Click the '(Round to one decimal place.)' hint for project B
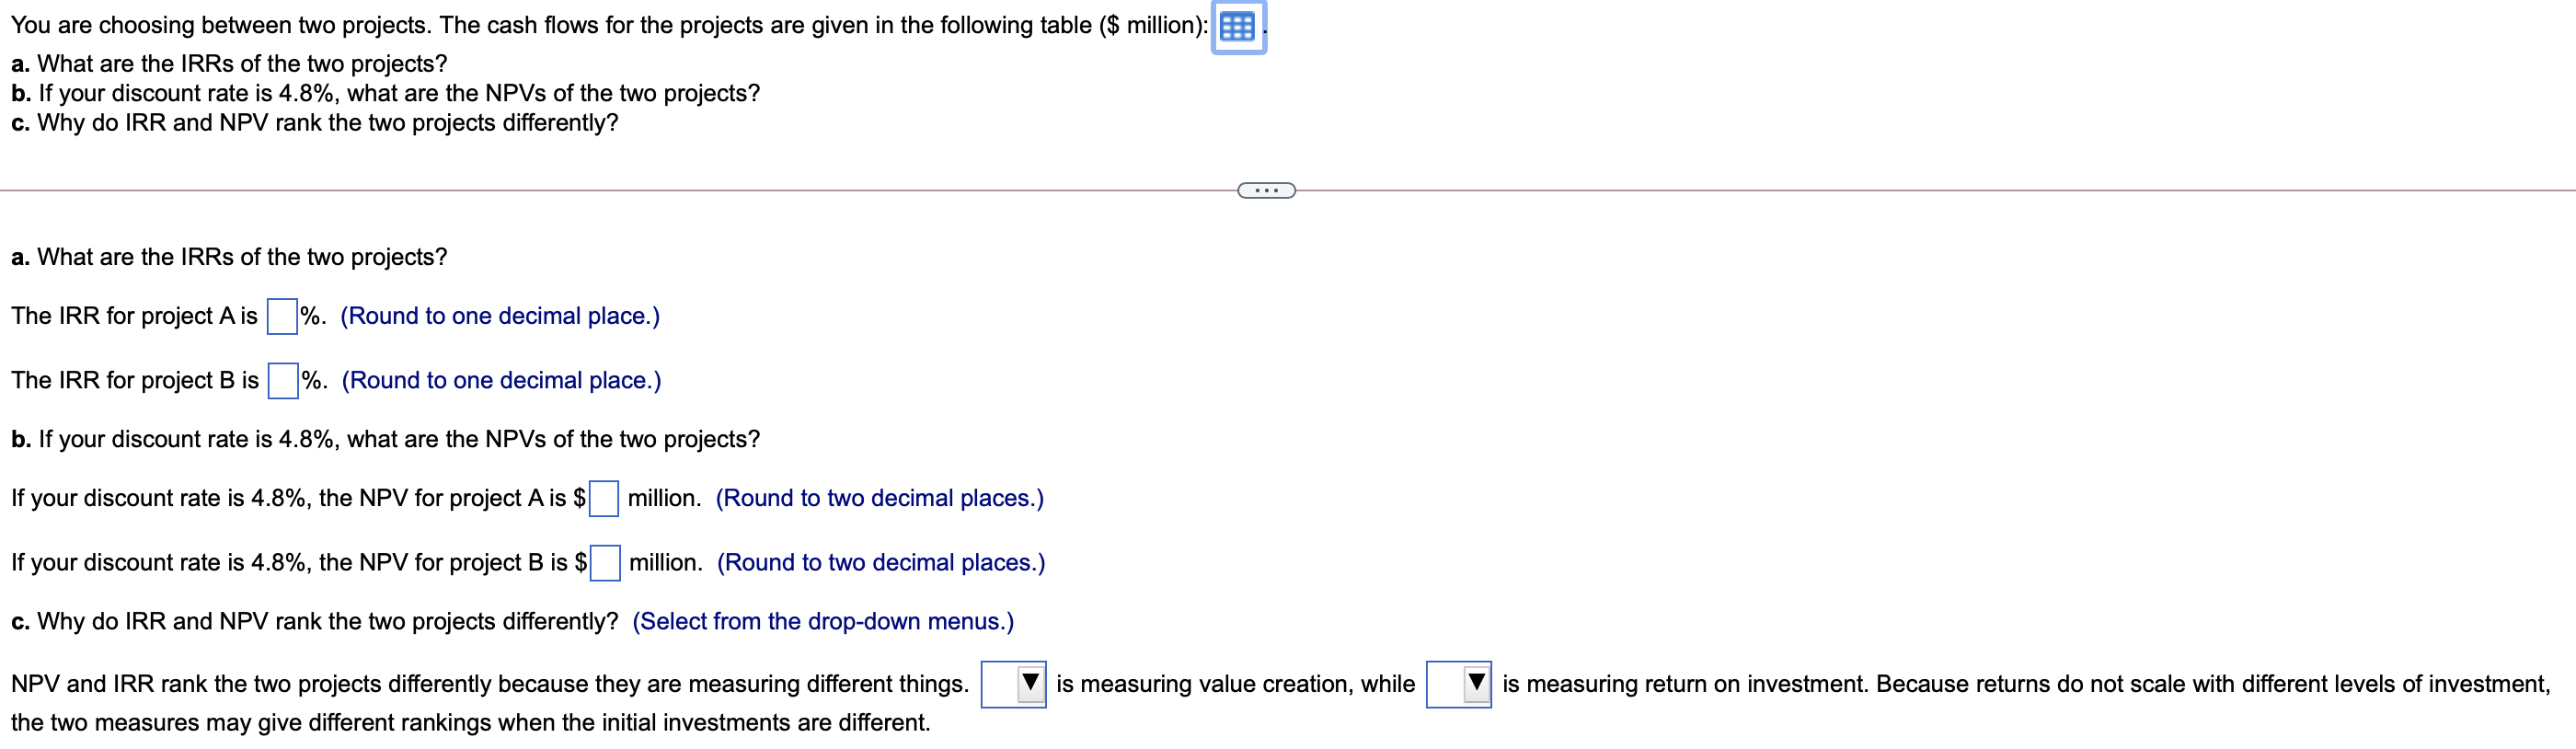The image size is (2576, 749). tap(501, 381)
